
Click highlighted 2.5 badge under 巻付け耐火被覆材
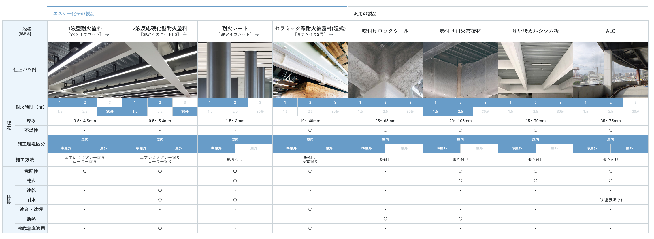tap(460, 112)
